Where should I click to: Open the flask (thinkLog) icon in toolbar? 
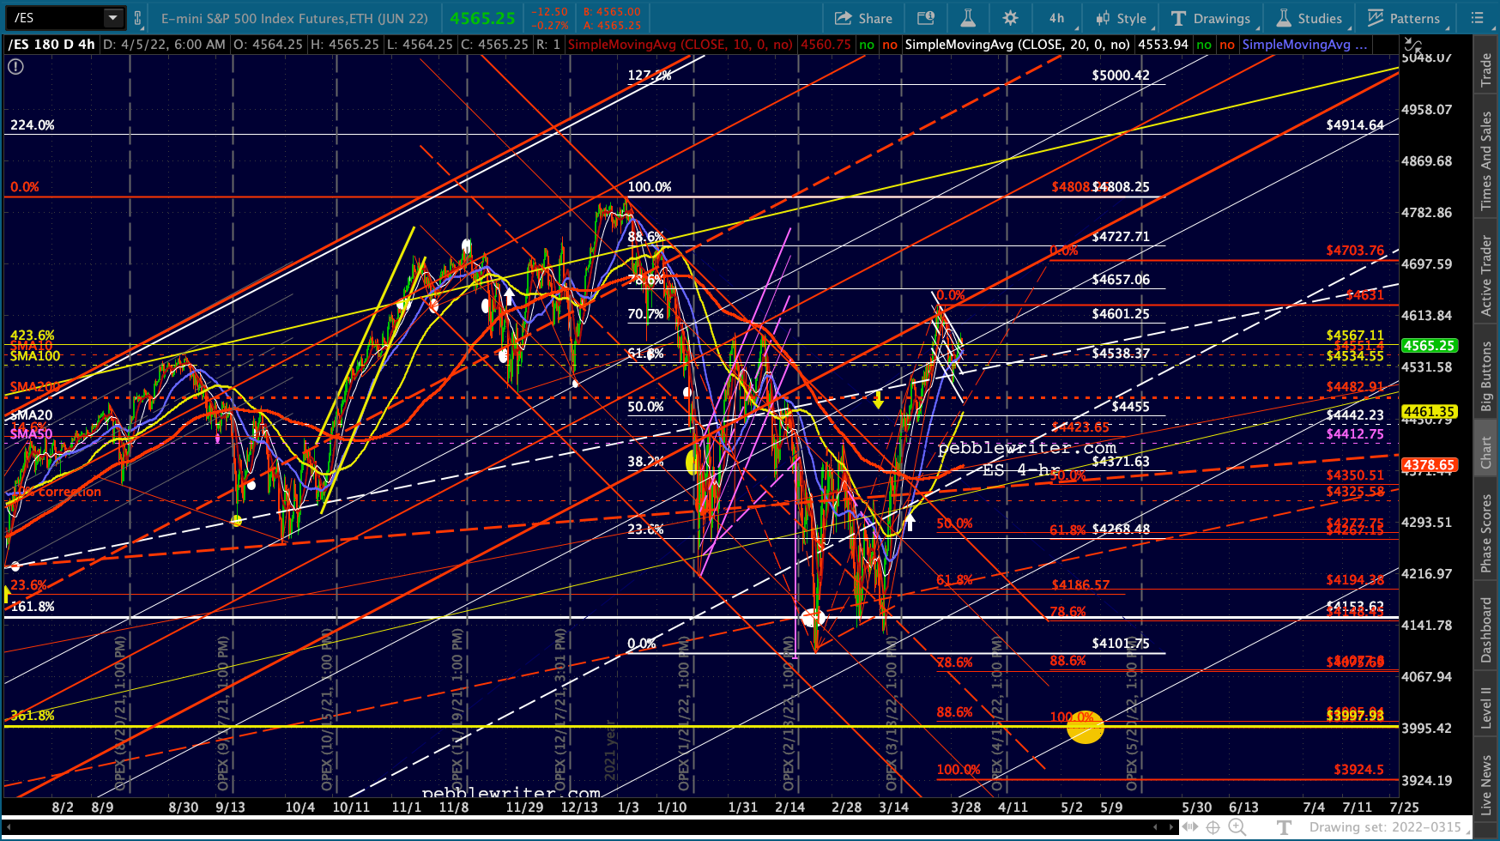(968, 18)
